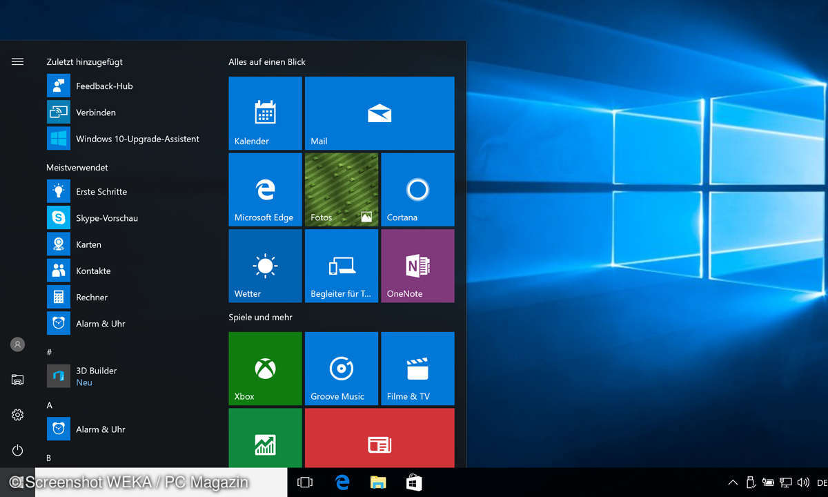Screen dimensions: 828x497
Task: Open the Filme & TV tile
Action: pos(417,369)
